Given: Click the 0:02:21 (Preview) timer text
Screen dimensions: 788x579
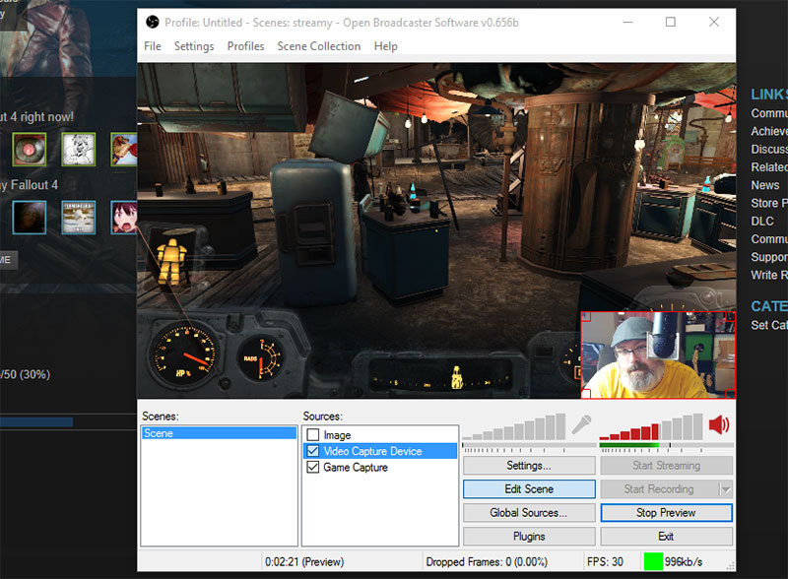Looking at the screenshot, I should 304,561.
